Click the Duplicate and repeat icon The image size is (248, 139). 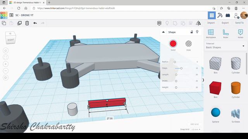point(19,23)
